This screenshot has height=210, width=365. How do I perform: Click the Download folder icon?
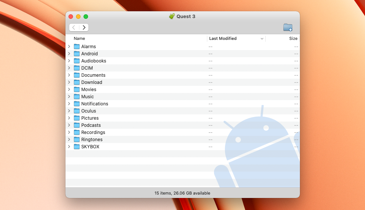coord(77,82)
